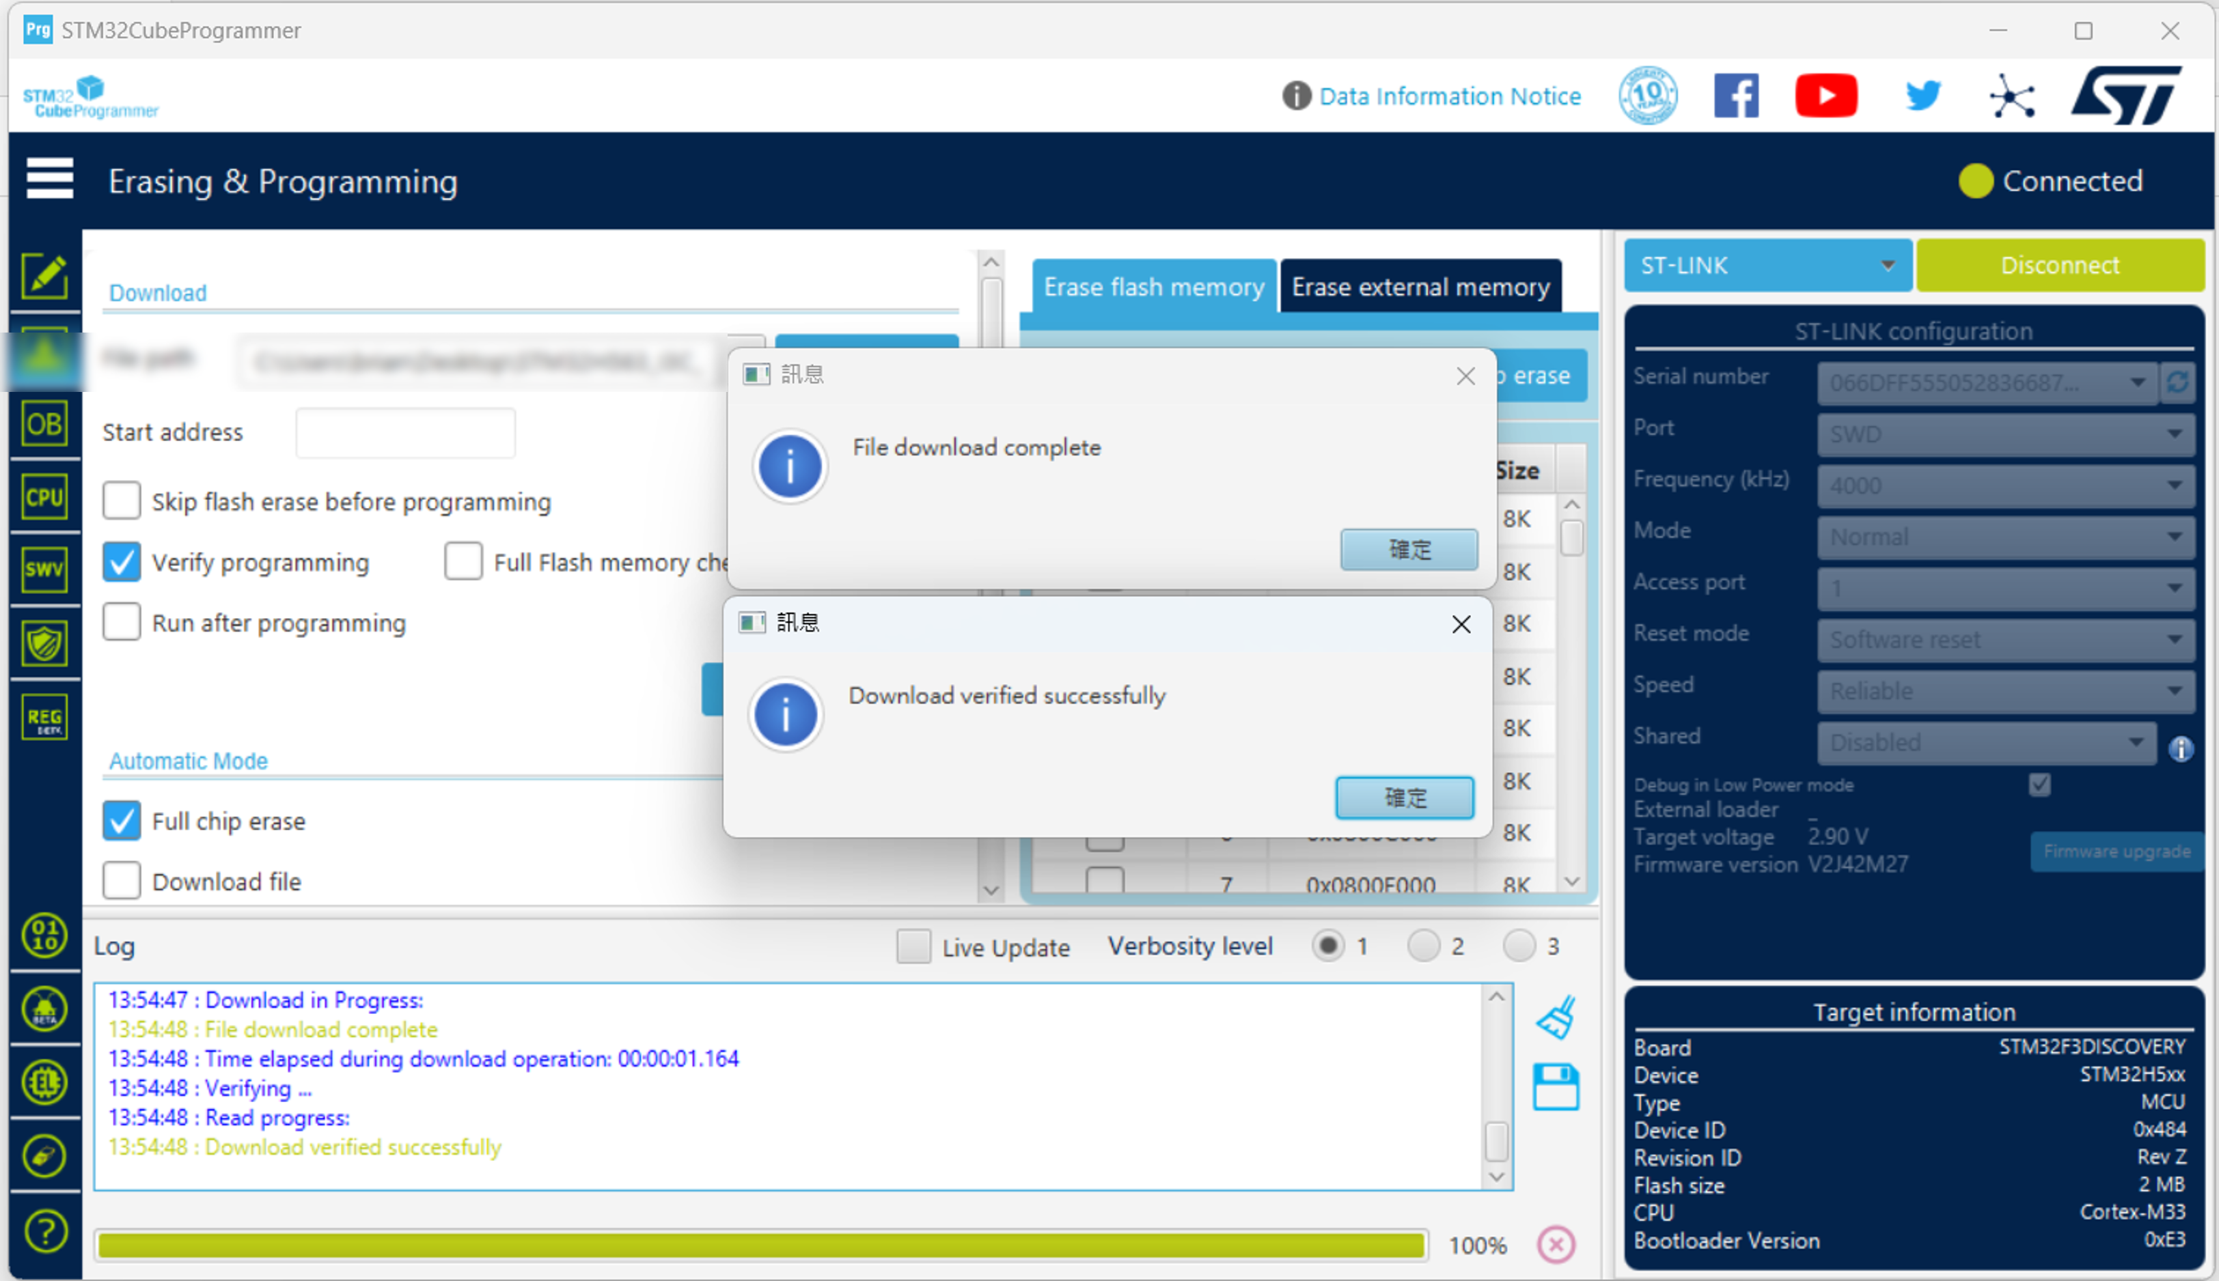Expand the ST-LINK interface dropdown
The width and height of the screenshot is (2219, 1281).
pos(1767,265)
